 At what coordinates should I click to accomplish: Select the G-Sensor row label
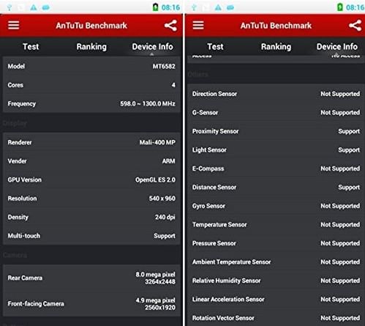pos(205,113)
